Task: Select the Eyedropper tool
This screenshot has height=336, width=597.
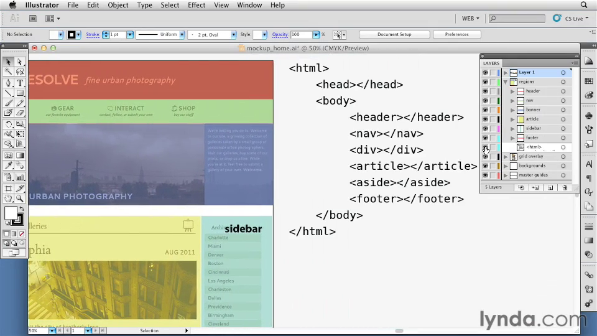Action: click(8, 166)
